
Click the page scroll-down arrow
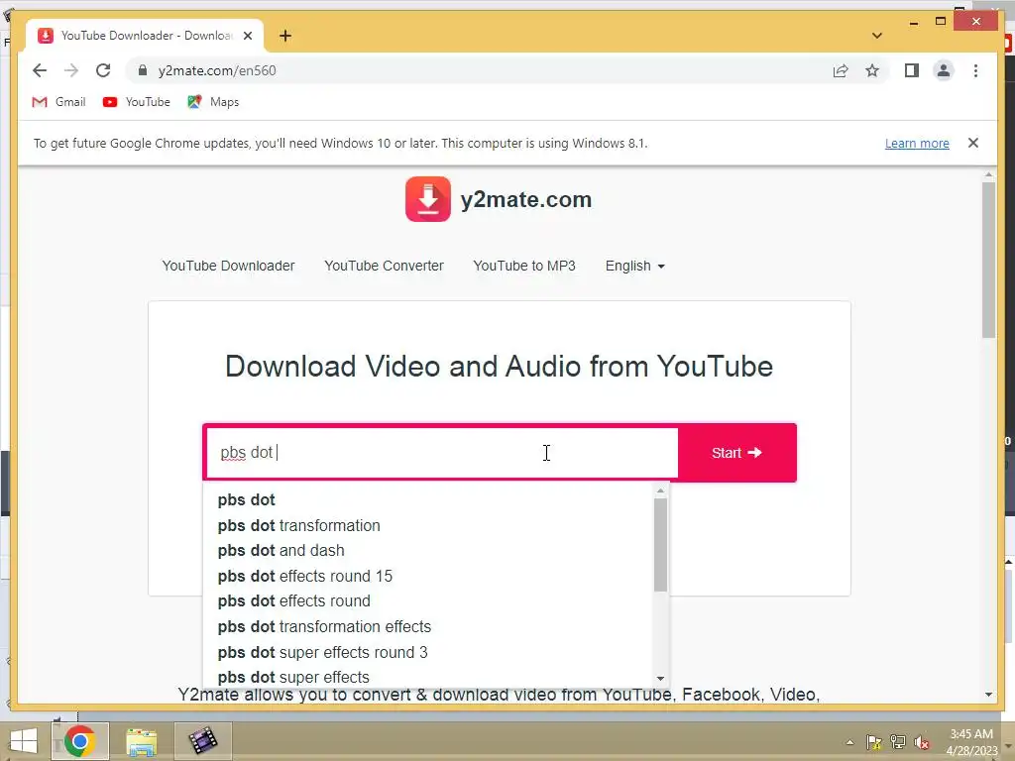pyautogui.click(x=988, y=695)
